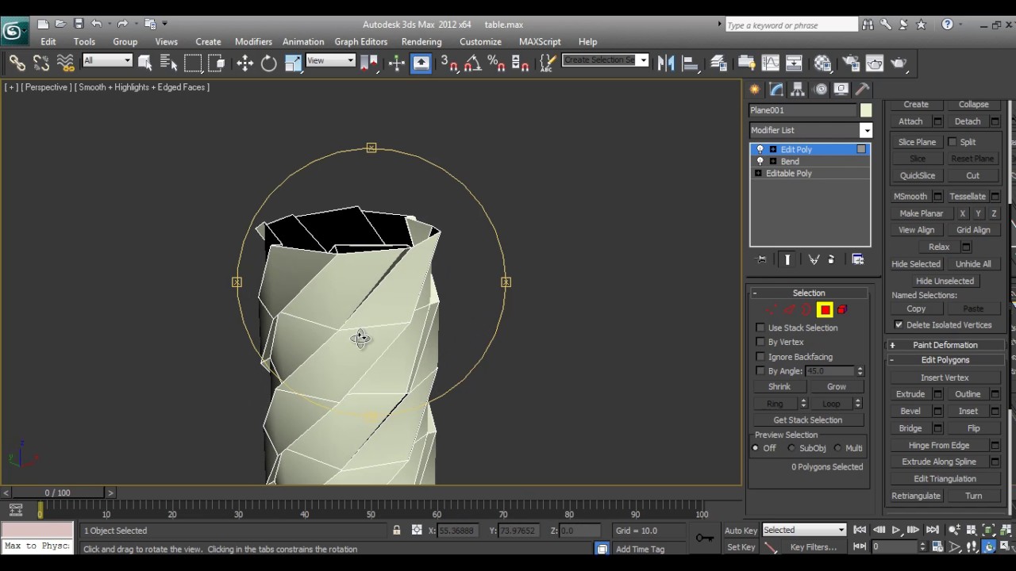Toggle visibility of the Bend modifier
Screen dimensions: 1016x571
[x=760, y=161]
